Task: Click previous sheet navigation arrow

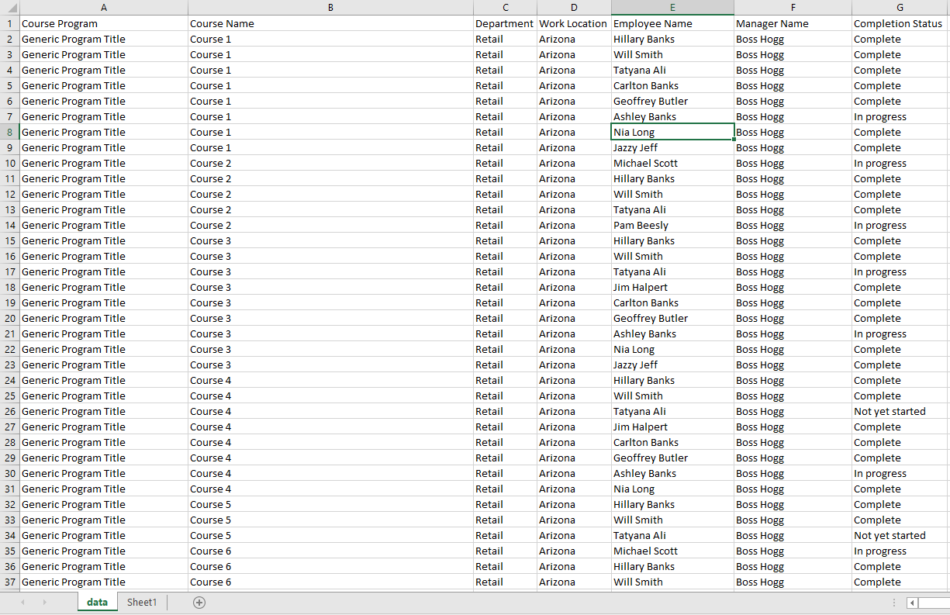Action: pos(22,603)
